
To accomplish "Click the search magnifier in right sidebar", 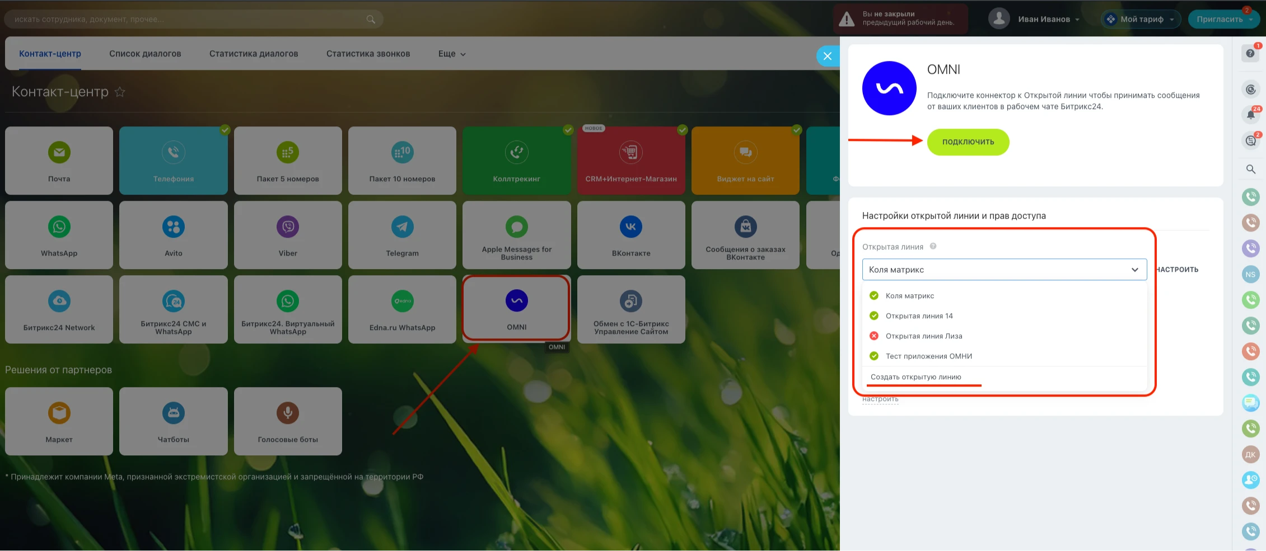I will tap(1250, 169).
